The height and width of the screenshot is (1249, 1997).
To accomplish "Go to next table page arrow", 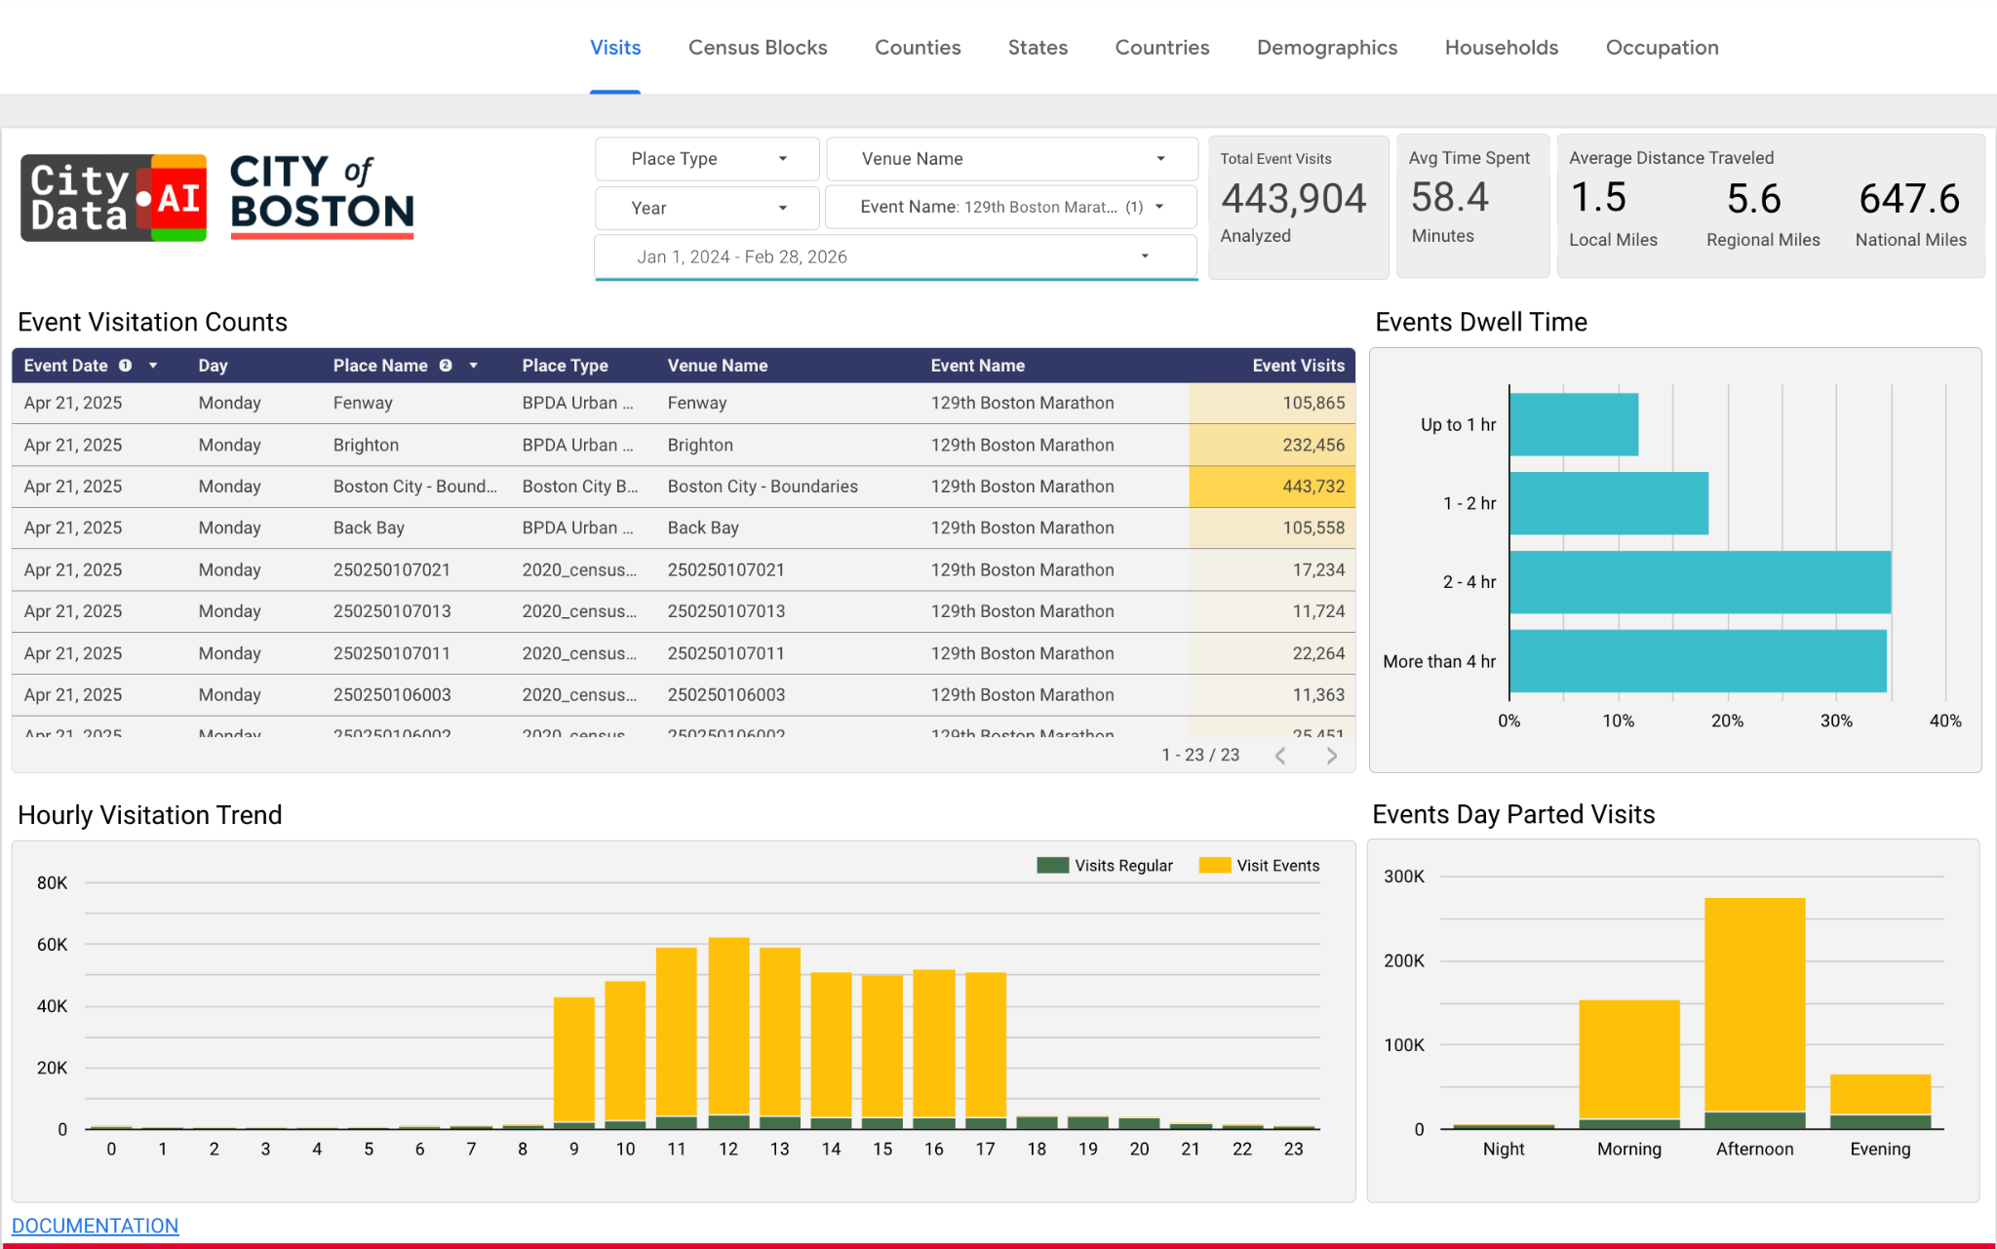I will (1331, 756).
